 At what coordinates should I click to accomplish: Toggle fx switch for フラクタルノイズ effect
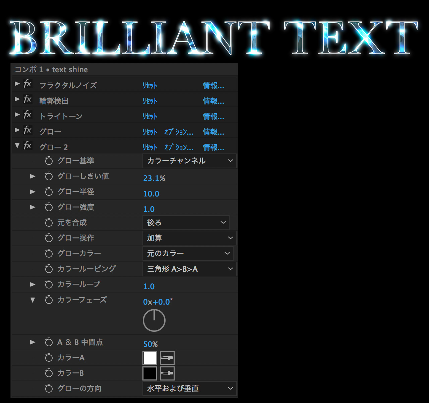click(27, 84)
